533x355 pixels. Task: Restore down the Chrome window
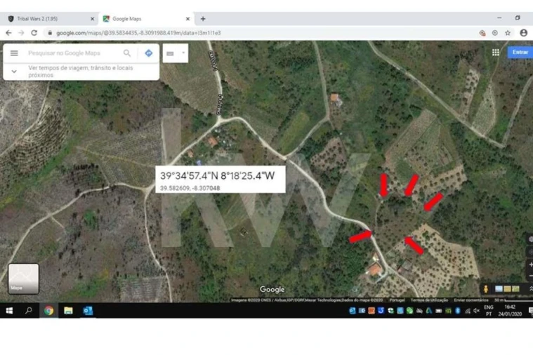click(x=518, y=18)
